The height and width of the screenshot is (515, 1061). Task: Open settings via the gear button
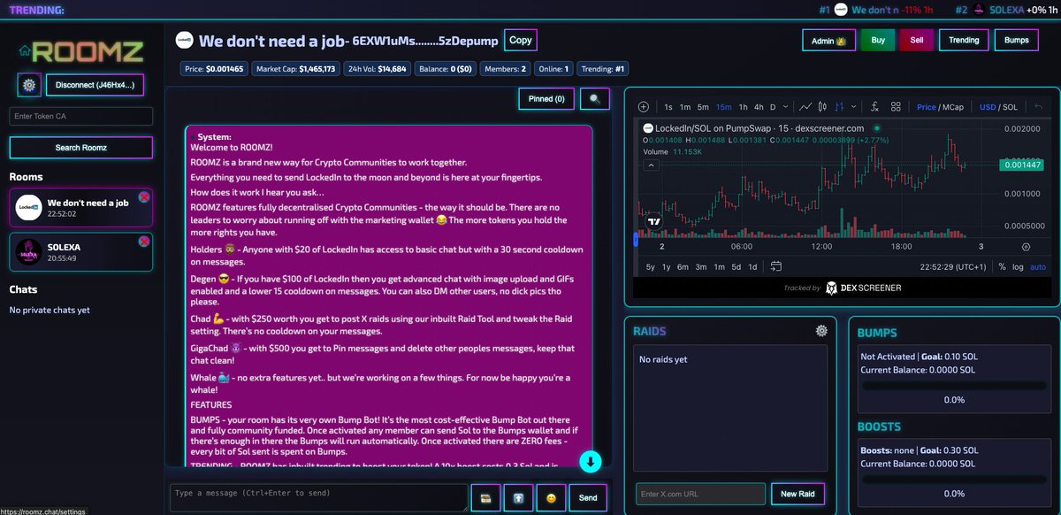point(29,85)
